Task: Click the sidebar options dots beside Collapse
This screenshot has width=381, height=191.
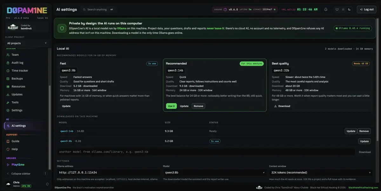Action: 45,174
